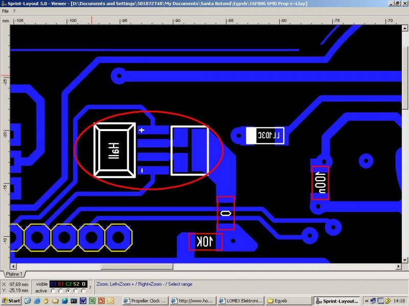Select the Platine 1 board tab

pyautogui.click(x=14, y=274)
